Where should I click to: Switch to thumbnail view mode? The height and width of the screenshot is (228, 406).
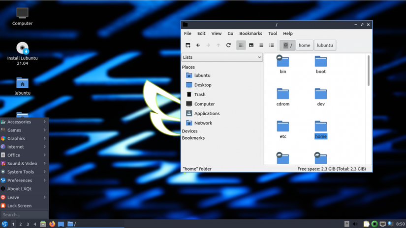coord(251,45)
